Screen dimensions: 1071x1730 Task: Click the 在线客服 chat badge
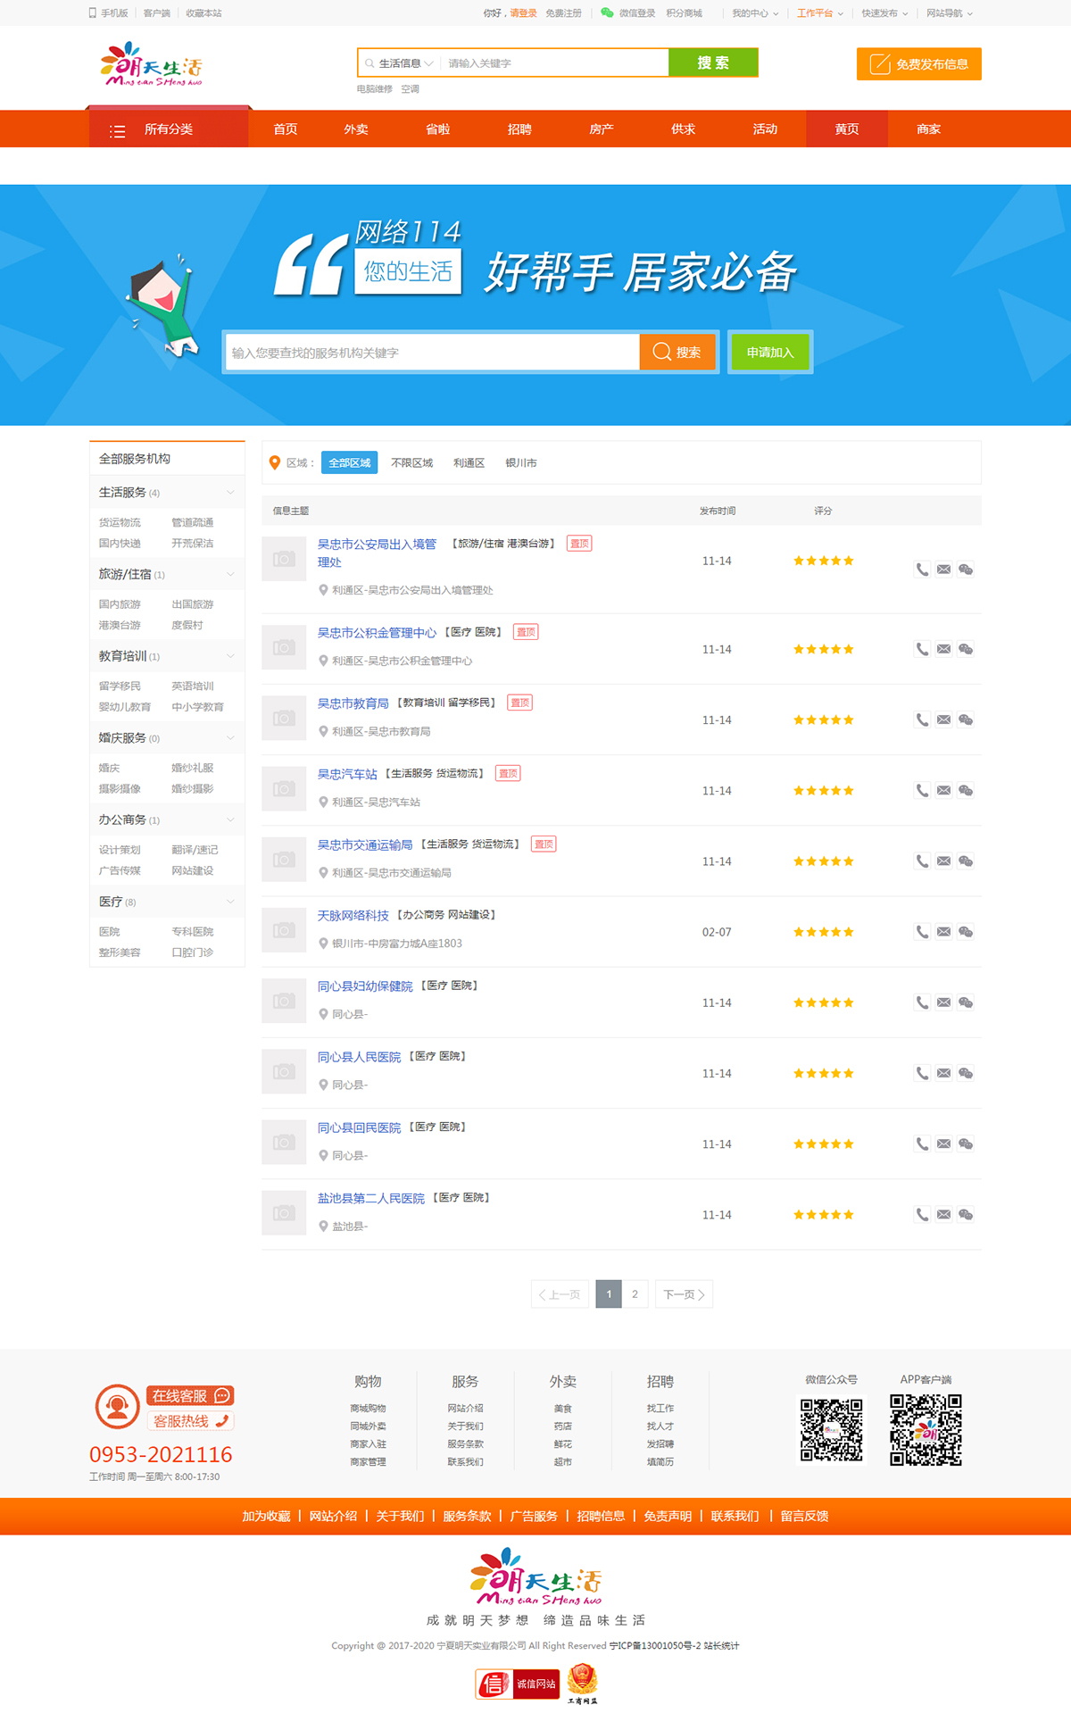coord(190,1395)
